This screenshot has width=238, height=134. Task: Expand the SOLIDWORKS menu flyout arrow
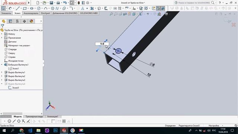29,3
